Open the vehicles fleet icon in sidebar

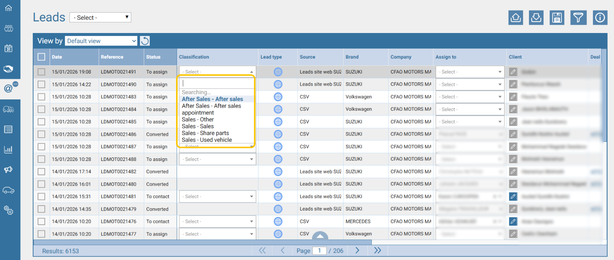click(x=8, y=109)
